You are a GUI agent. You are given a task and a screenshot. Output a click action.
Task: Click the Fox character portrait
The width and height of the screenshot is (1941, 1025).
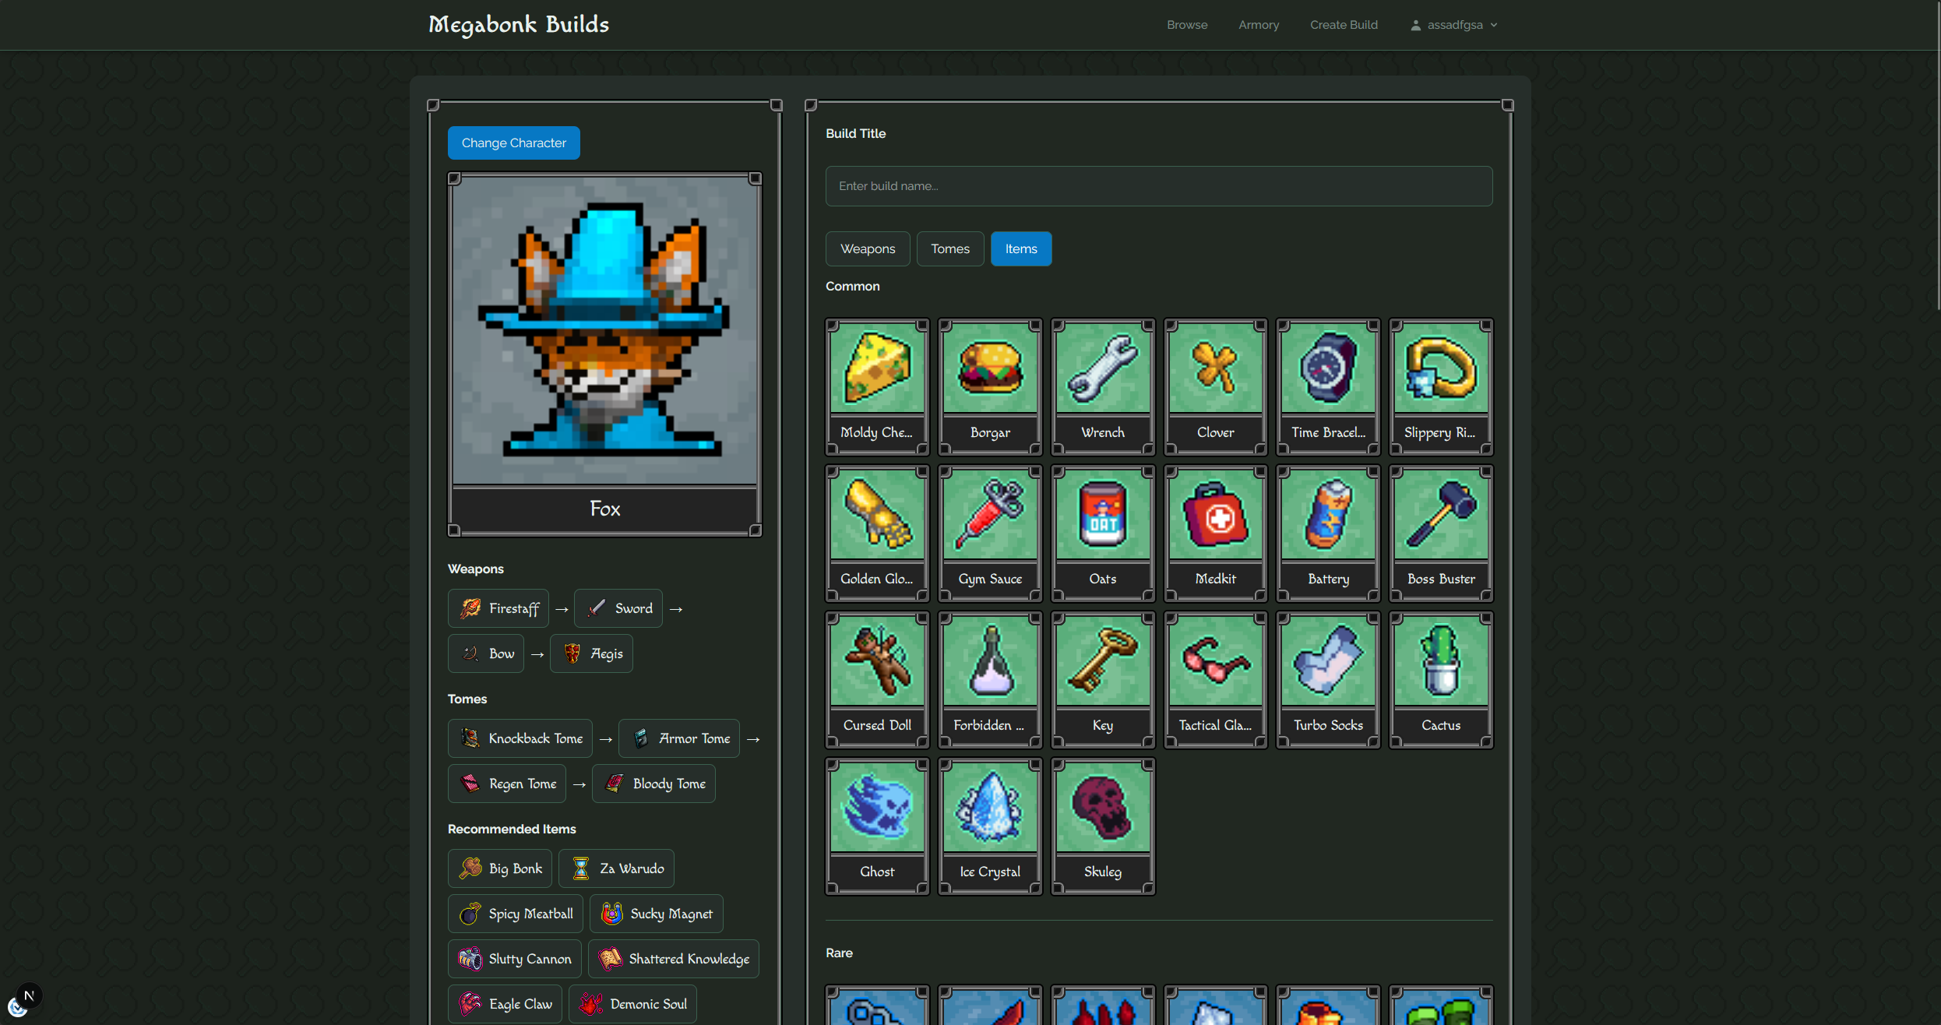(604, 331)
